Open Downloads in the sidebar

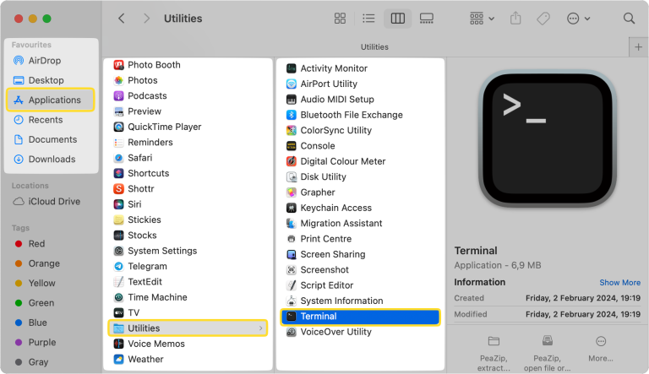point(52,159)
